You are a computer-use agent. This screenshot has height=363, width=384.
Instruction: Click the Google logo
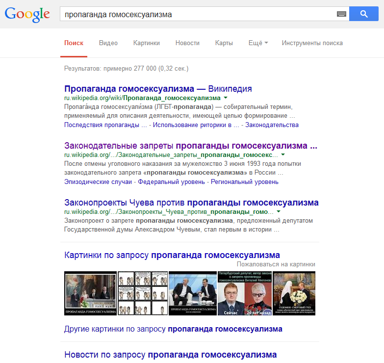pyautogui.click(x=27, y=15)
